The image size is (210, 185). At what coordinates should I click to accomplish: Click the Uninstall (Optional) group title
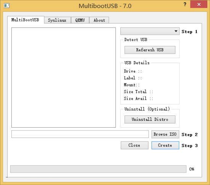147,109
